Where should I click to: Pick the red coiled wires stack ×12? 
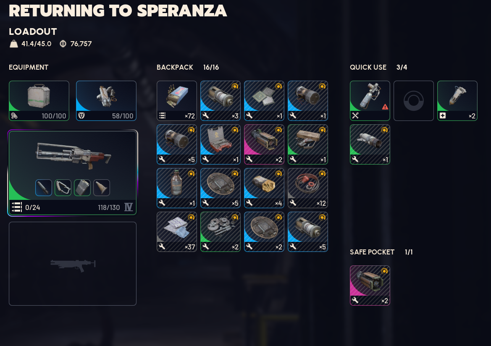[308, 188]
